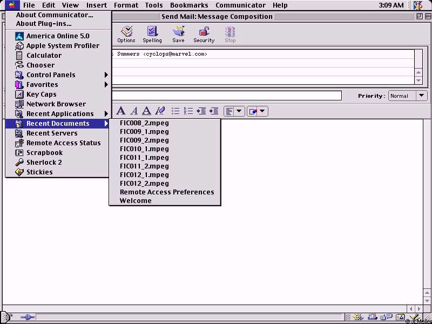This screenshot has width=432, height=324.
Task: Expand the Control Panels submenu
Action: click(x=58, y=75)
